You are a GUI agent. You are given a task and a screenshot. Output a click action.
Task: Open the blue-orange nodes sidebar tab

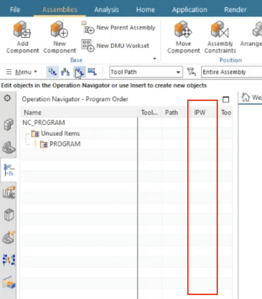9,260
